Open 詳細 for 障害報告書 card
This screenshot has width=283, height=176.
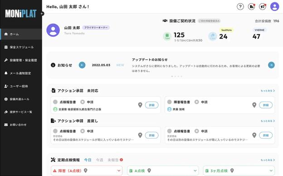[x=266, y=105]
